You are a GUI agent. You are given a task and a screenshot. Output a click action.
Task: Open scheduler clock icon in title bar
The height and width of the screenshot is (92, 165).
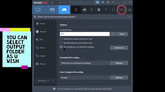(x=108, y=2)
